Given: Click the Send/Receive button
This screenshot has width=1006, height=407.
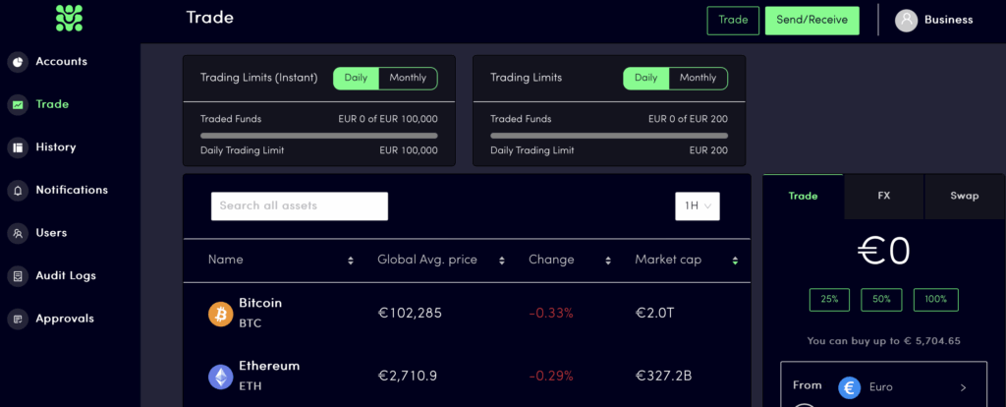Looking at the screenshot, I should pyautogui.click(x=812, y=21).
